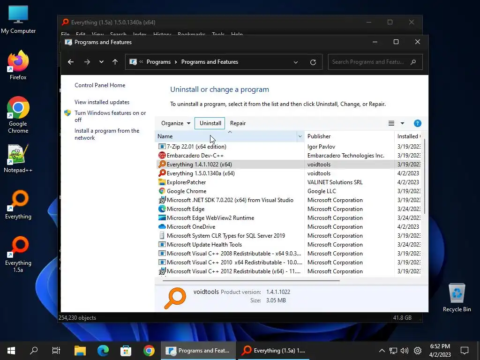
Task: Click the Embarcadero Dev-C++ row icon
Action: (162, 155)
